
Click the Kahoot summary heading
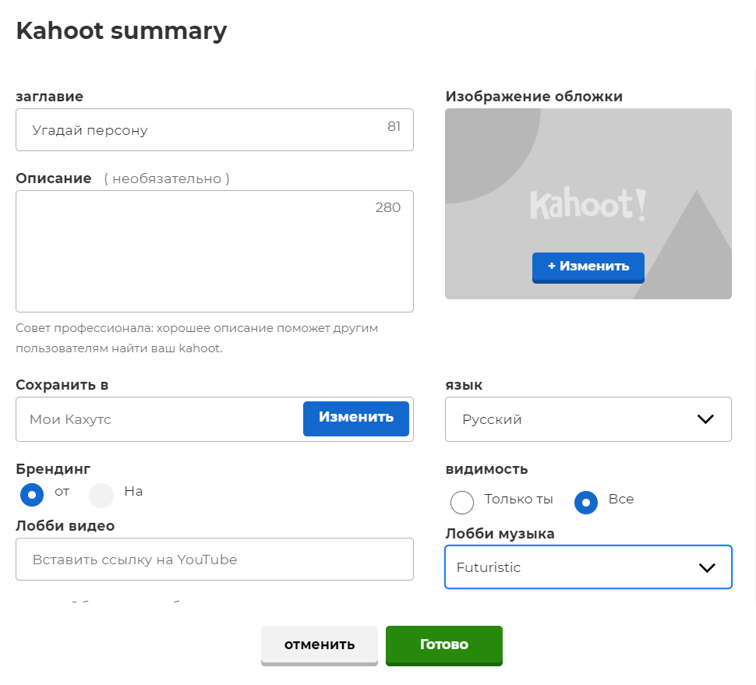(122, 31)
